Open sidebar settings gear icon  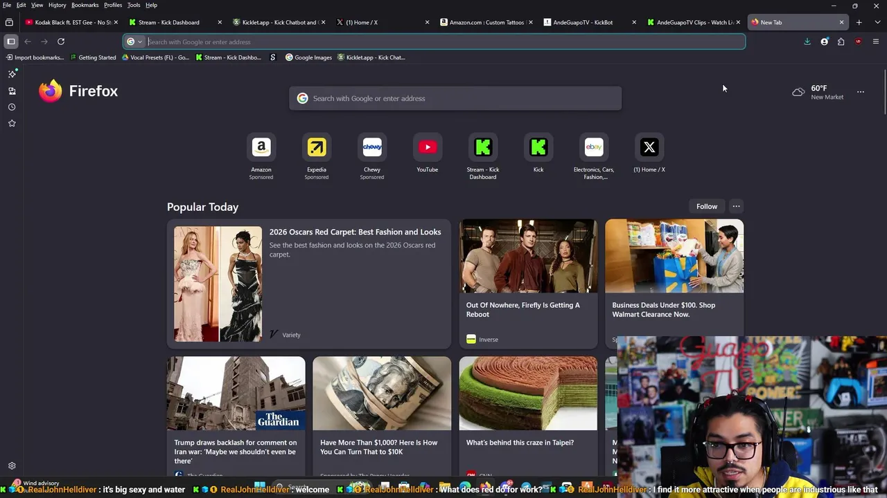[12, 466]
